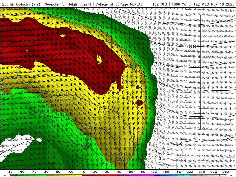Click the 200 tick label on the colorbar
The image size is (236, 177).
coord(190,172)
